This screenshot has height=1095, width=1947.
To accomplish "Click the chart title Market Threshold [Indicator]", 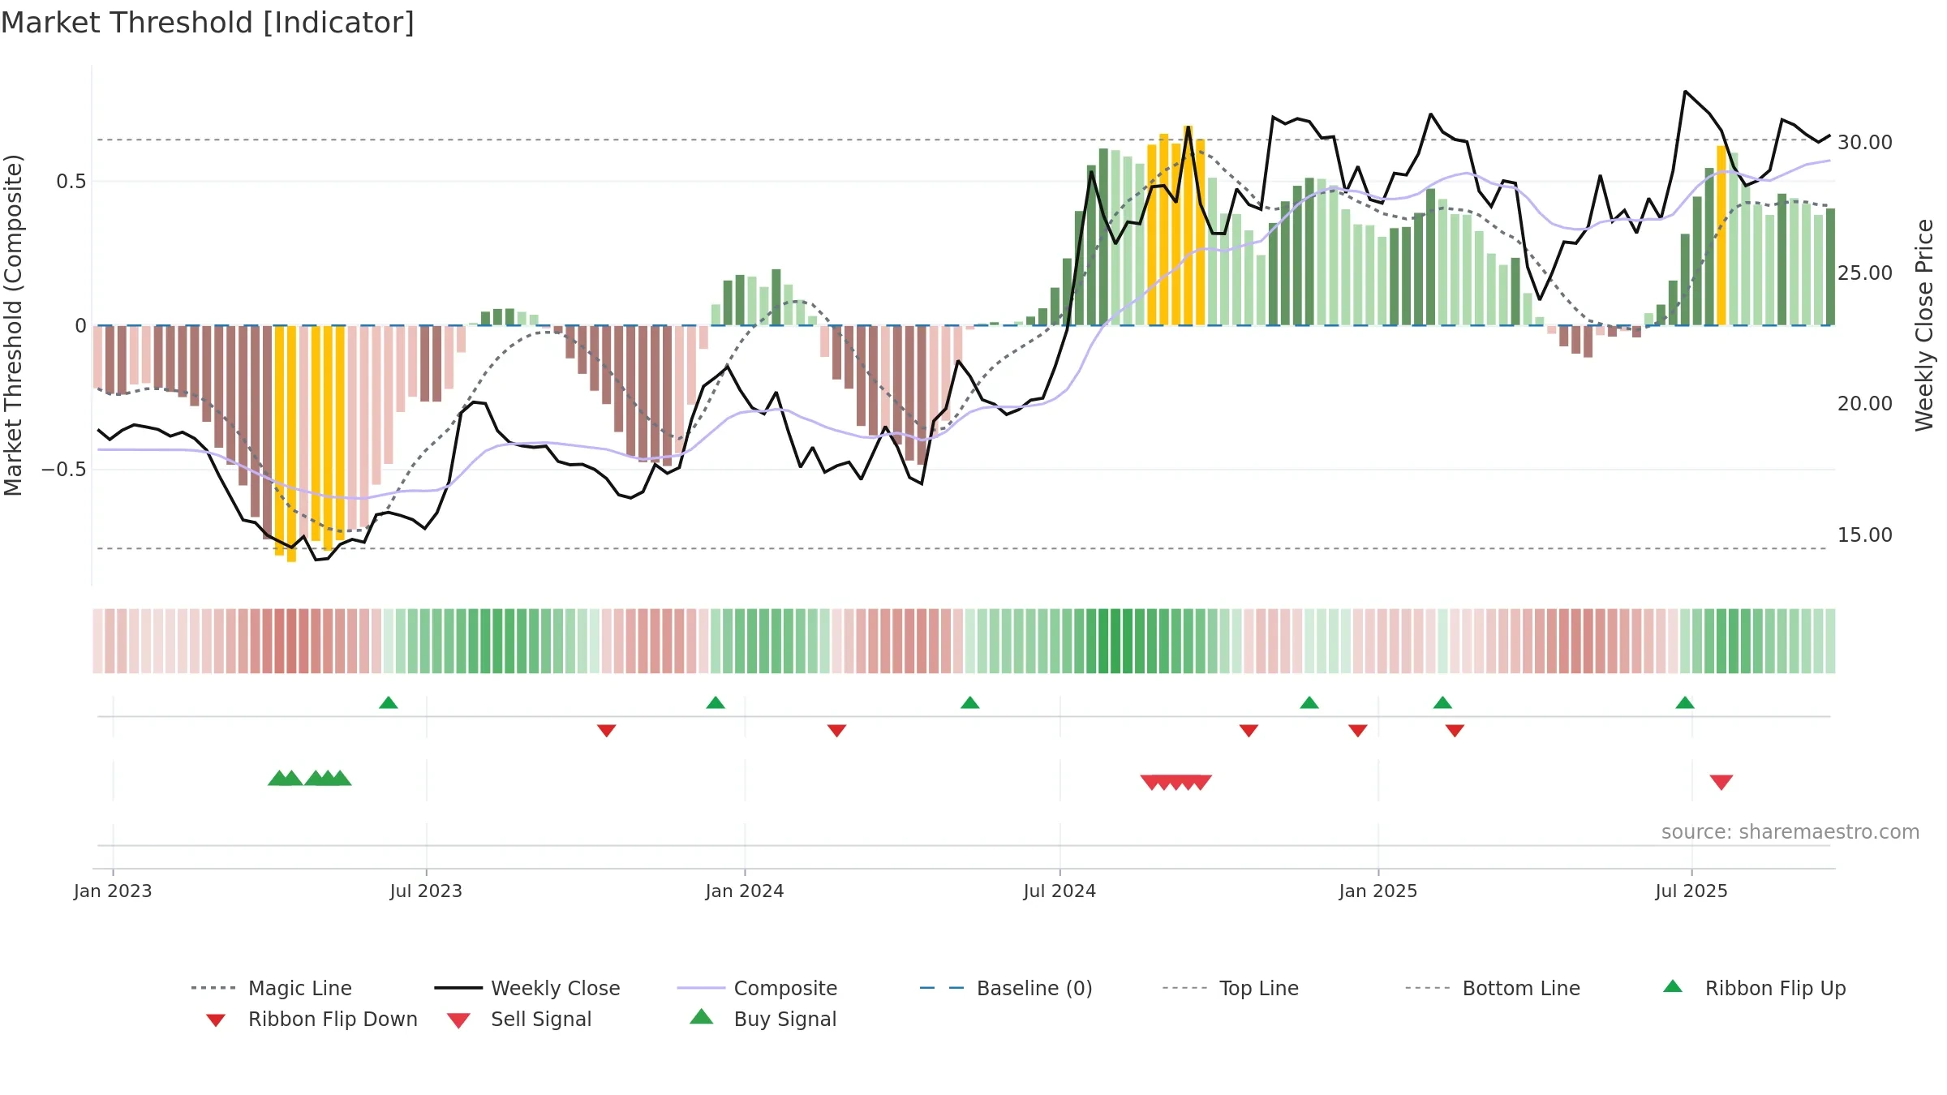I will [208, 23].
